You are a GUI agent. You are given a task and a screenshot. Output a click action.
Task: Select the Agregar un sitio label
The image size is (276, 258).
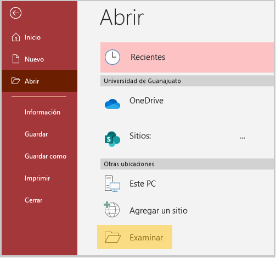[159, 211]
